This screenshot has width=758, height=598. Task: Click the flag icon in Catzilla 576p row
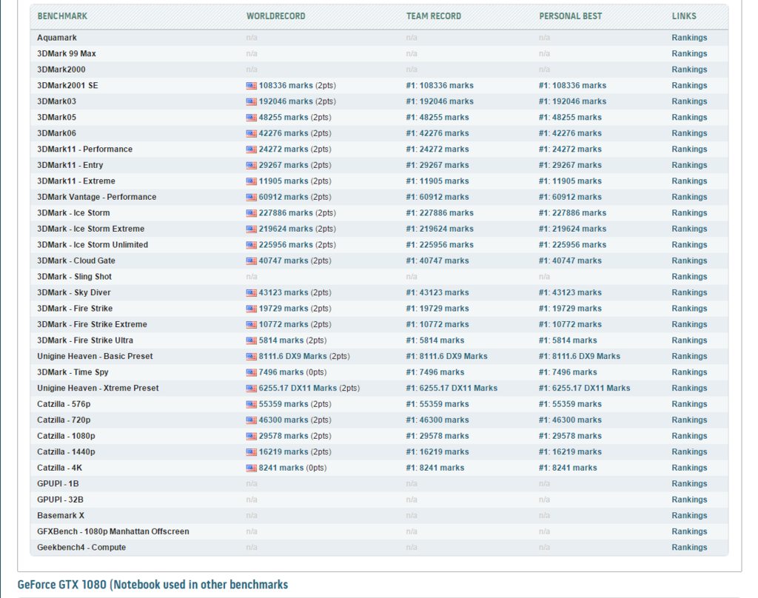(x=252, y=405)
